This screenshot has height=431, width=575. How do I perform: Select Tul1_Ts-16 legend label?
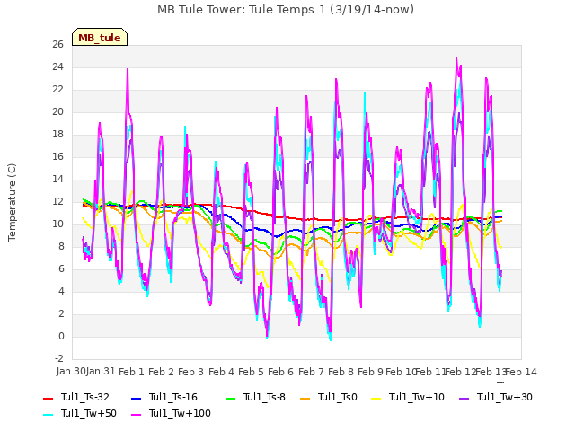(x=173, y=397)
